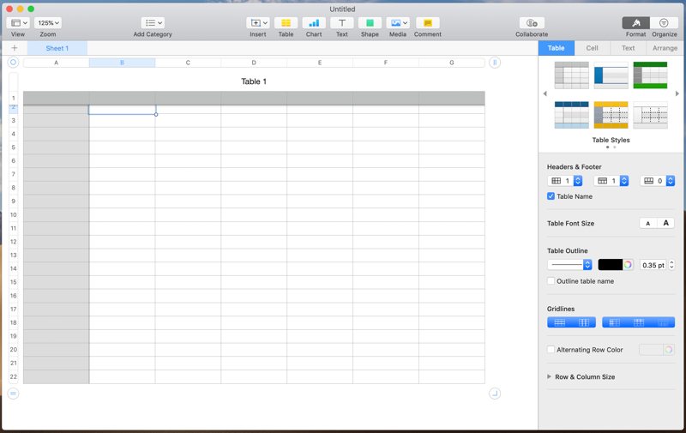Switch to the Arrange inspector tab
The image size is (686, 433).
click(665, 48)
